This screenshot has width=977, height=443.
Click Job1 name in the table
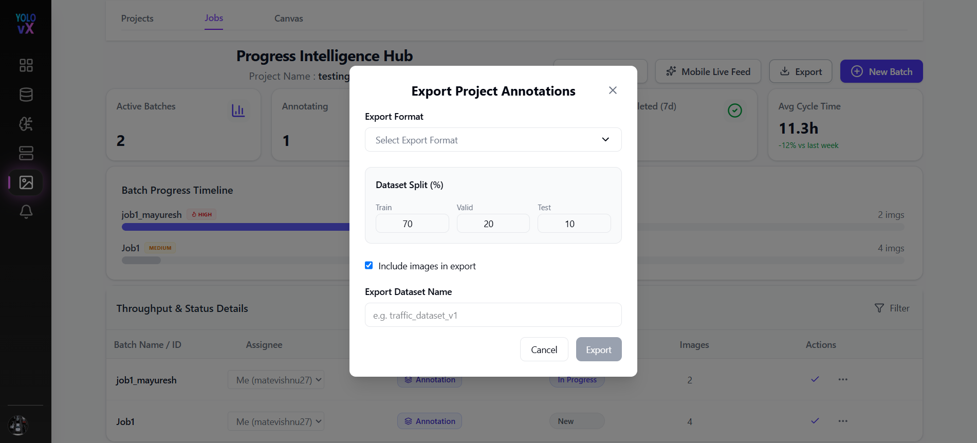(x=125, y=422)
